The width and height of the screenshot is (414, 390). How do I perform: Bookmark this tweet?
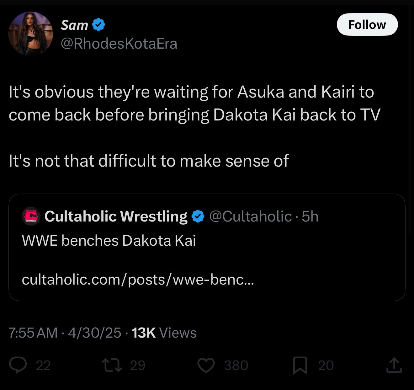[x=300, y=366]
